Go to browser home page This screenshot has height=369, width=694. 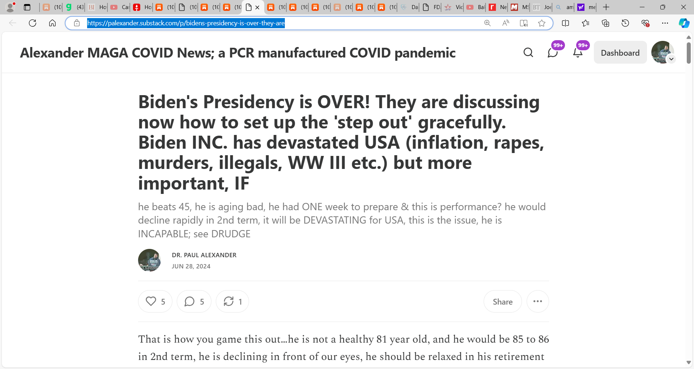click(52, 23)
